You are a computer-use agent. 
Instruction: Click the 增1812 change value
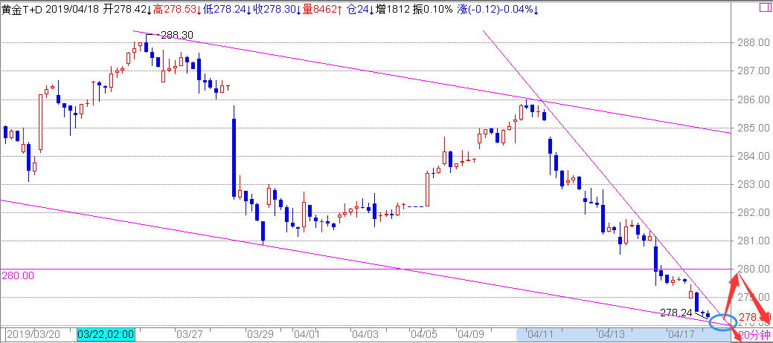click(x=392, y=10)
